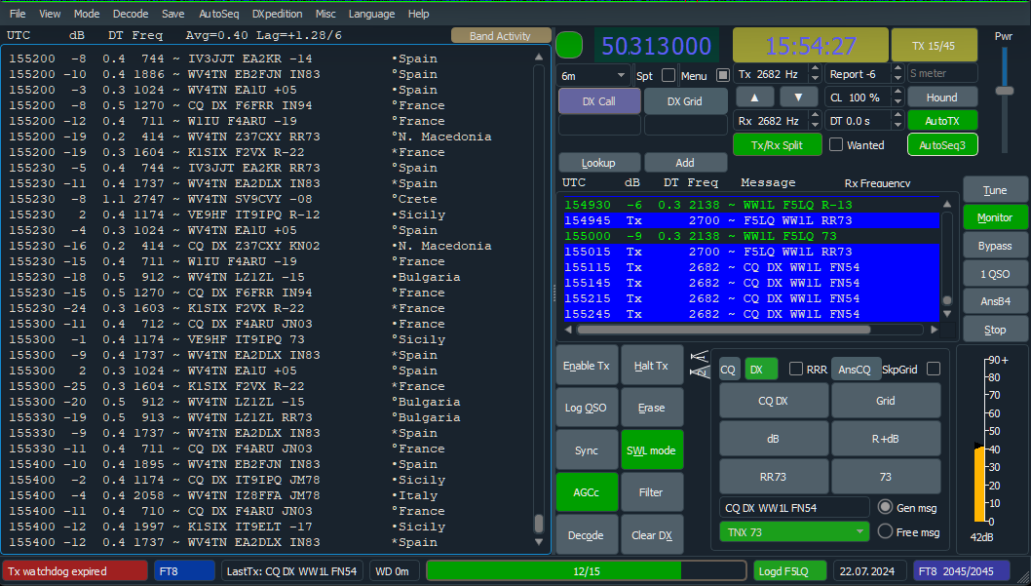This screenshot has width=1031, height=586.
Task: Tick the SkpGrid checkbox
Action: [x=933, y=369]
